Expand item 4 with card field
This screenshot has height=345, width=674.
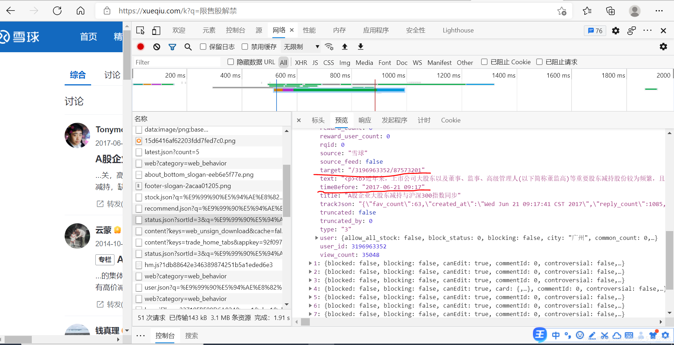click(310, 289)
